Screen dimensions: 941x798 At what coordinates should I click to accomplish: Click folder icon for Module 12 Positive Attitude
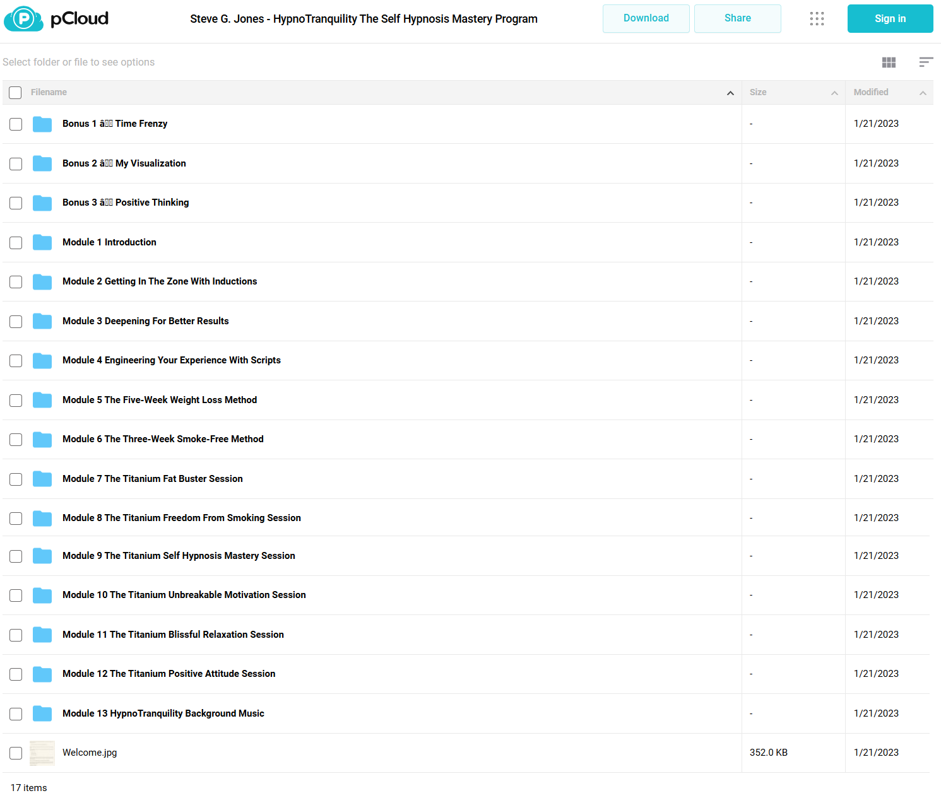[x=42, y=674]
